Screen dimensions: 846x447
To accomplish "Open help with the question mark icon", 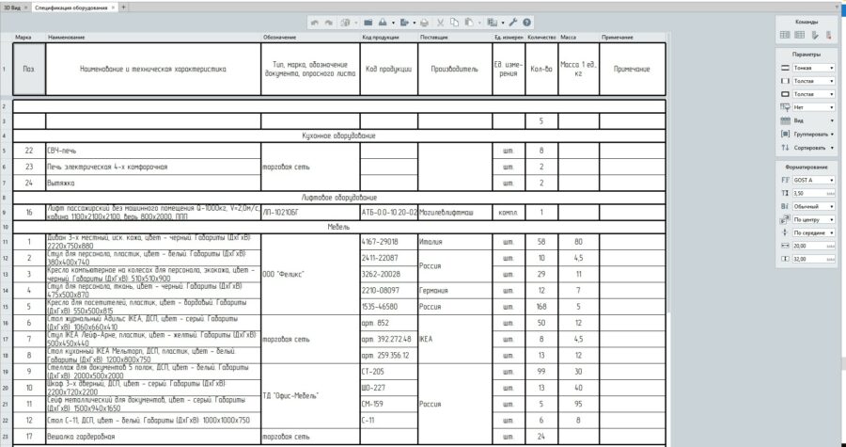I will point(526,23).
